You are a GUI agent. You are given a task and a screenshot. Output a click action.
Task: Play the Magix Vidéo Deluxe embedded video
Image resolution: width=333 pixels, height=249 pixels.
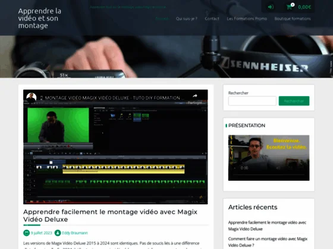(115, 147)
